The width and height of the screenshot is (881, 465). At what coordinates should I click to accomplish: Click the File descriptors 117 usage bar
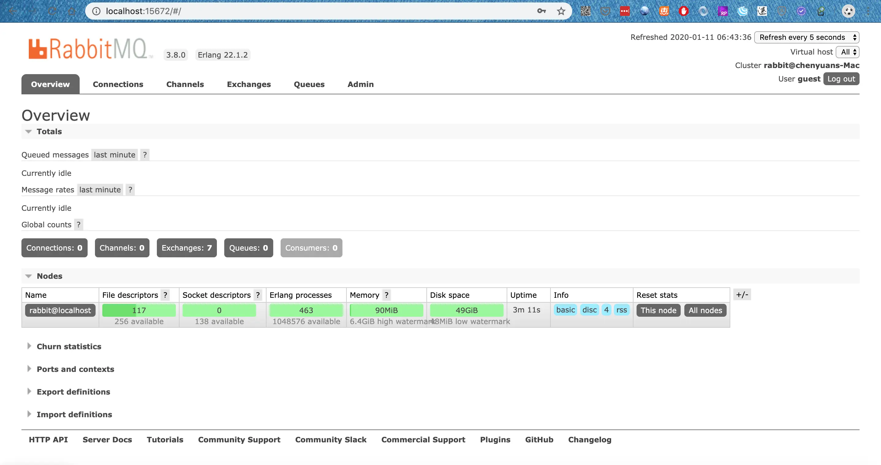click(x=139, y=310)
